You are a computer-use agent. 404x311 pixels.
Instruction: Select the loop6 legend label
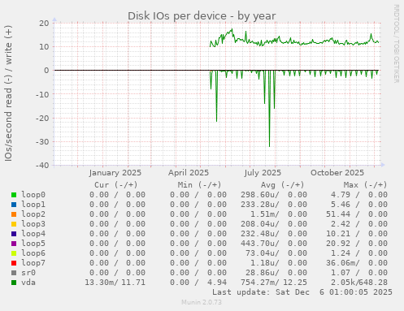33,253
